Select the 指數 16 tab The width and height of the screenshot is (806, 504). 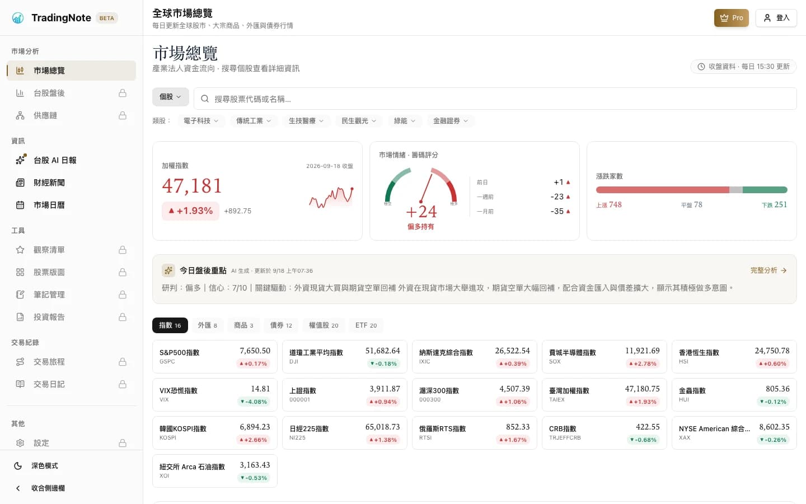170,325
